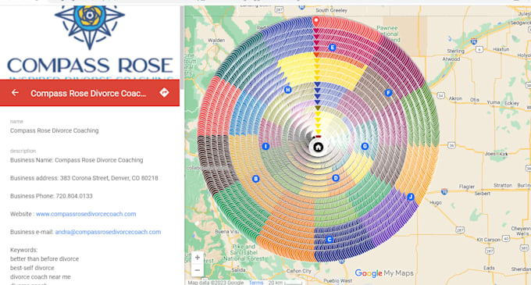Image resolution: width=531 pixels, height=285 pixels.
Task: Open directions with the diamond arrow icon
Action: [x=164, y=92]
